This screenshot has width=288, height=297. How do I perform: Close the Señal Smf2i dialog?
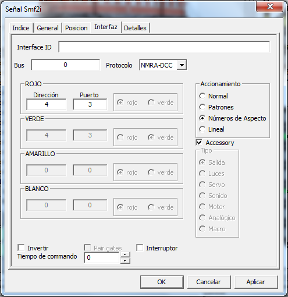click(270, 7)
